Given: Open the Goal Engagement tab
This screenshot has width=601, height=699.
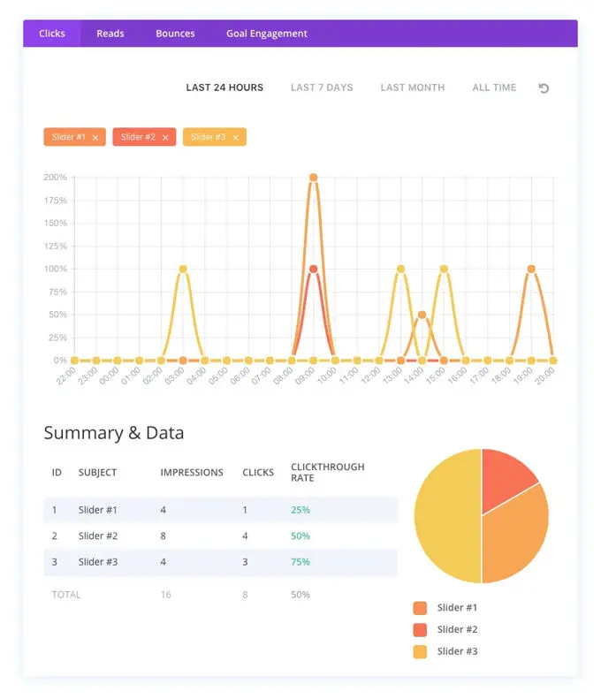Looking at the screenshot, I should pos(267,34).
